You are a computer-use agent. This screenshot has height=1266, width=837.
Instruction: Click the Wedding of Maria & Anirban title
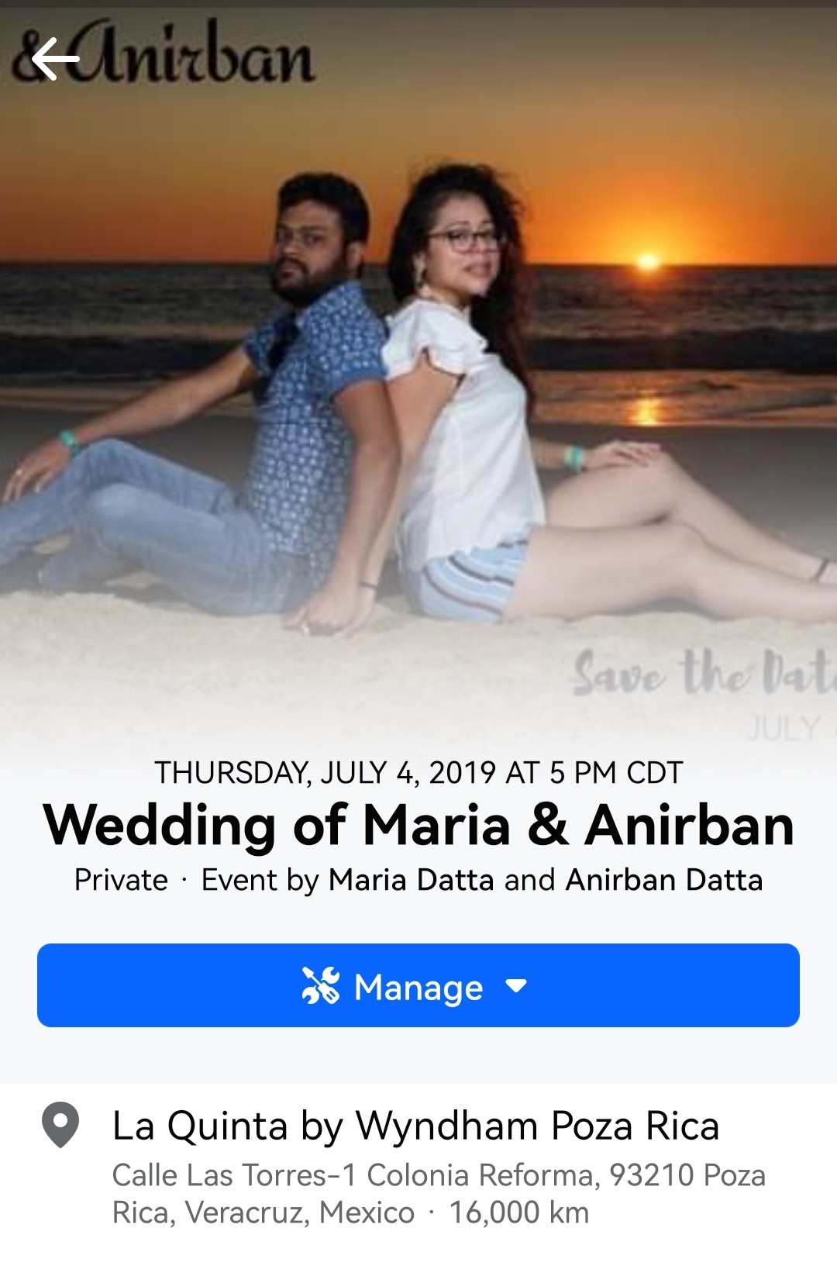coord(418,826)
